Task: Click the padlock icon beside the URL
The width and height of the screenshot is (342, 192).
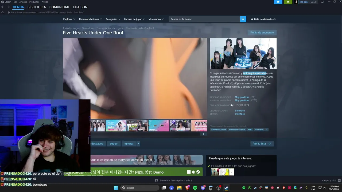Action: coord(9,12)
